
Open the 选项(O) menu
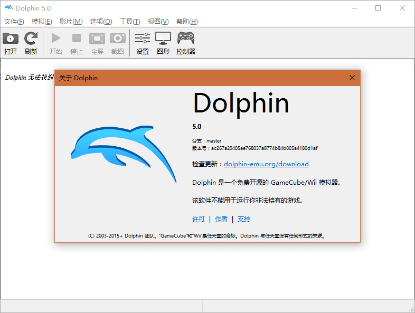tap(101, 22)
